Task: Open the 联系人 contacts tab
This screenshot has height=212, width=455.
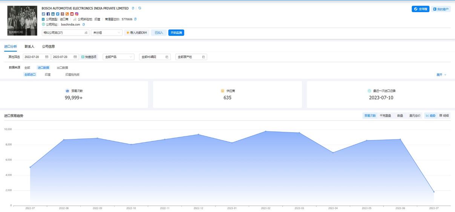Action: pos(29,47)
